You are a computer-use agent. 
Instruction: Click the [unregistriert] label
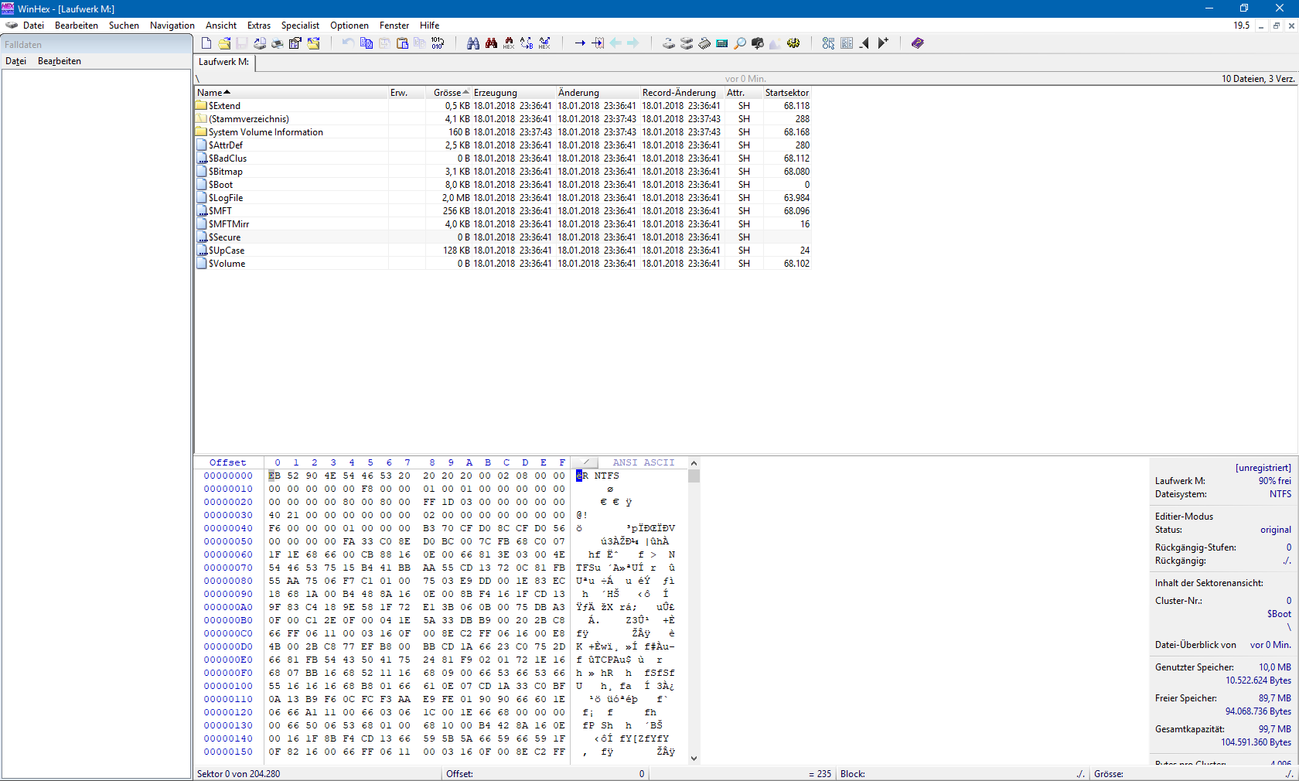click(1263, 468)
